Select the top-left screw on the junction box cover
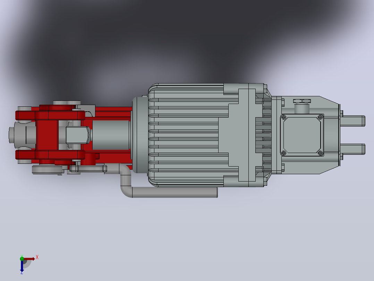The width and height of the screenshot is (374, 281). tap(283, 117)
